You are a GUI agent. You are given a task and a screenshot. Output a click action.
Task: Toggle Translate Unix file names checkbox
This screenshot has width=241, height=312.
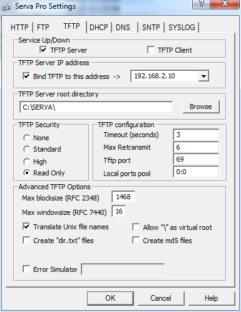point(26,227)
